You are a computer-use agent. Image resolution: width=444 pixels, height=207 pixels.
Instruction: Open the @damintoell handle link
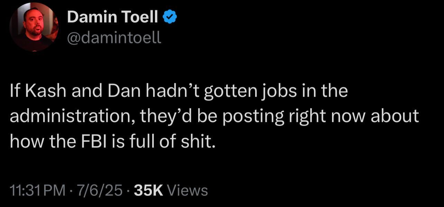point(114,37)
